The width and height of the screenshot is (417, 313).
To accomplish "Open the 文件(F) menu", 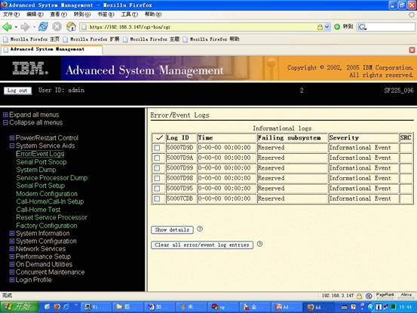I will pos(11,14).
